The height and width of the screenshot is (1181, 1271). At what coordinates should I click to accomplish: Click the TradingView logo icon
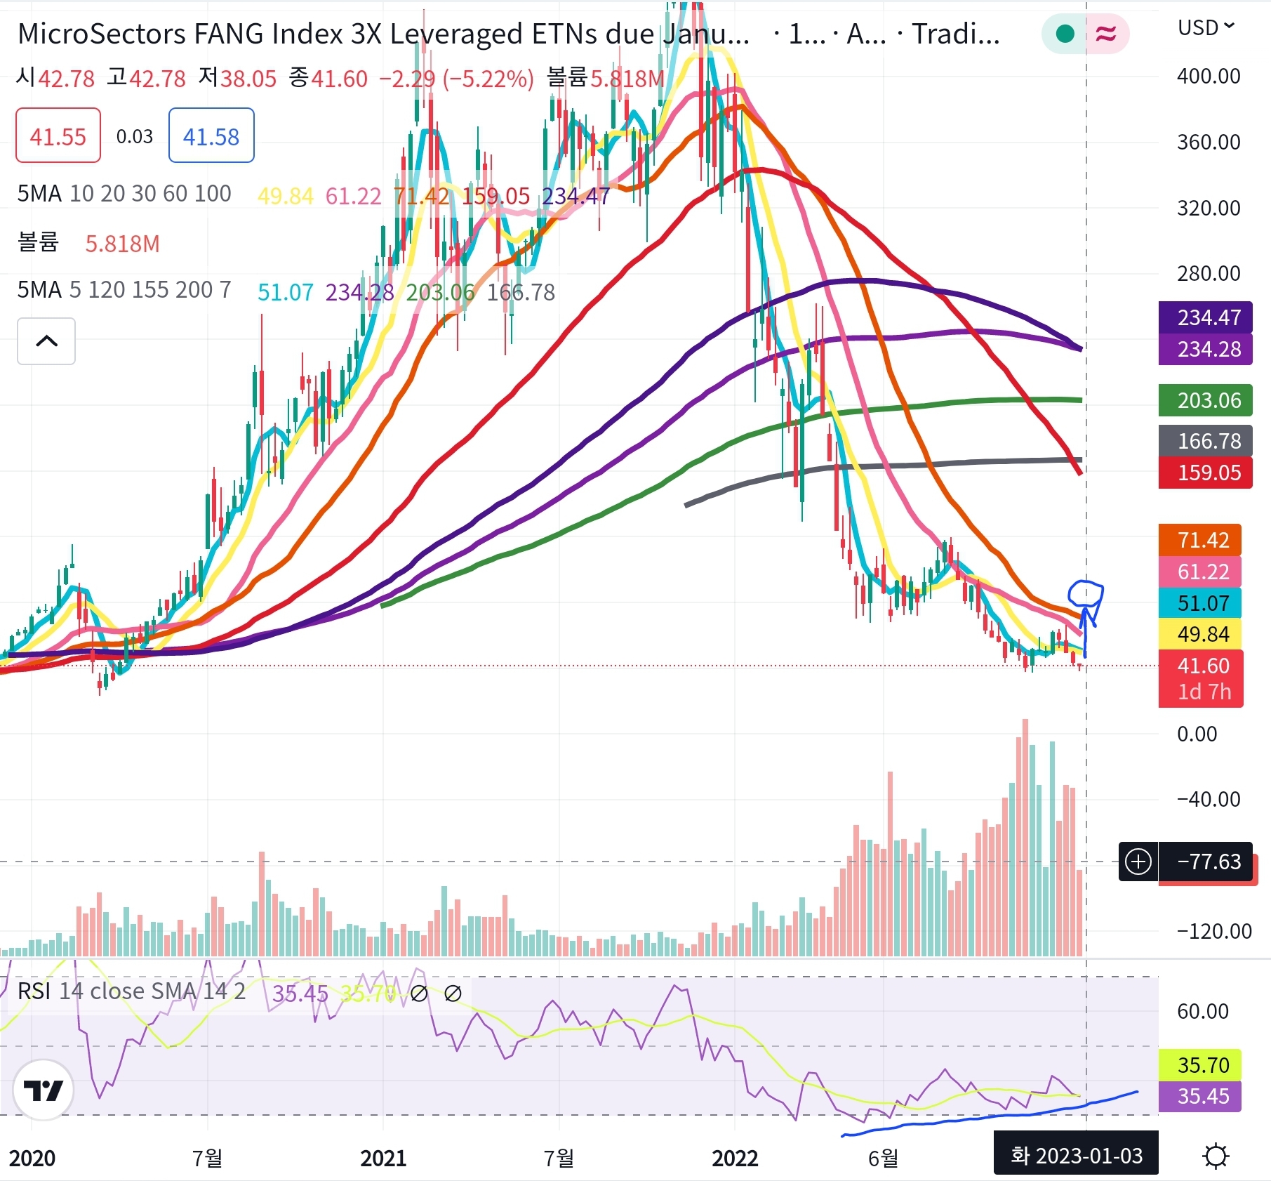click(44, 1090)
